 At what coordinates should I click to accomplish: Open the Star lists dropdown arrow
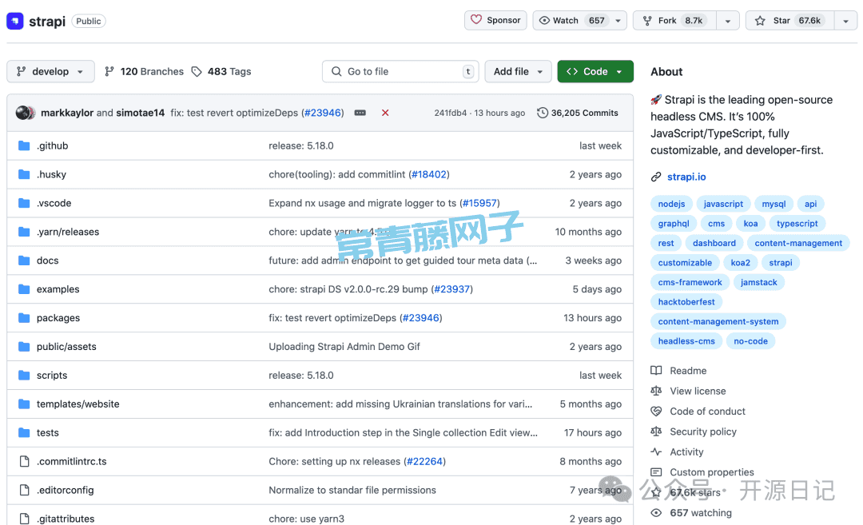[x=846, y=21]
